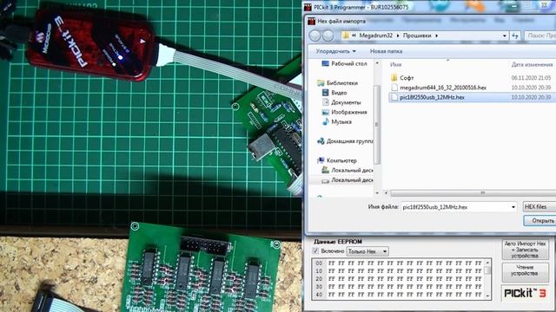Click the PICkit 3 logo
556x312 pixels.
(525, 293)
